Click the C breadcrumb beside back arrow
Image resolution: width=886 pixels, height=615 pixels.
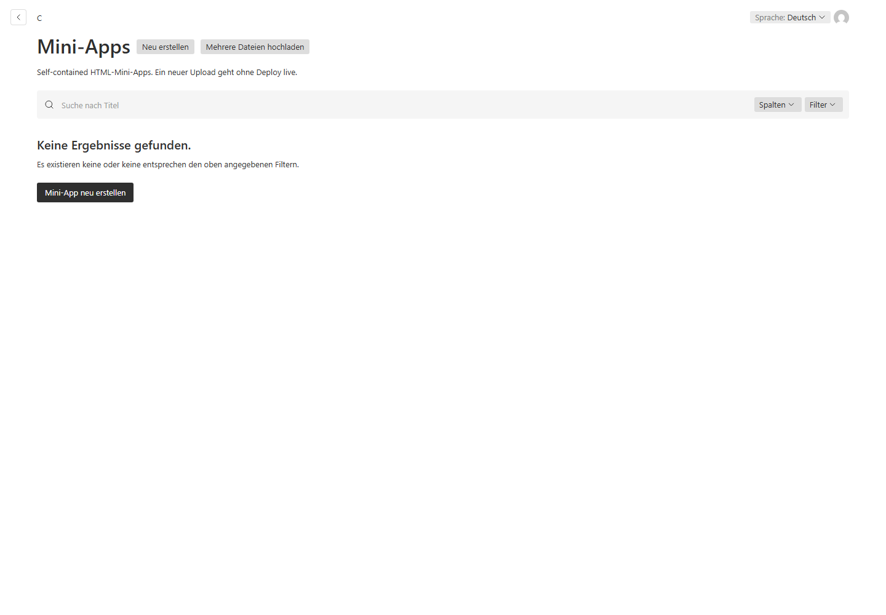point(39,18)
